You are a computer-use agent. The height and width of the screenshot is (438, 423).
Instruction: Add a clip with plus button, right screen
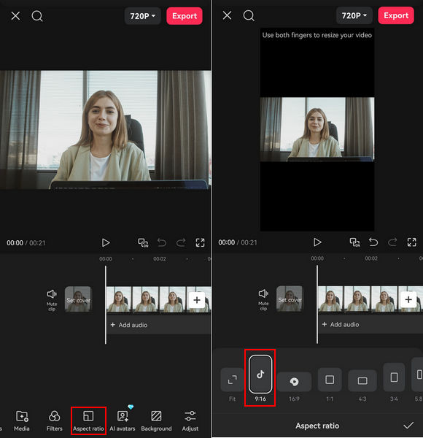(x=408, y=299)
